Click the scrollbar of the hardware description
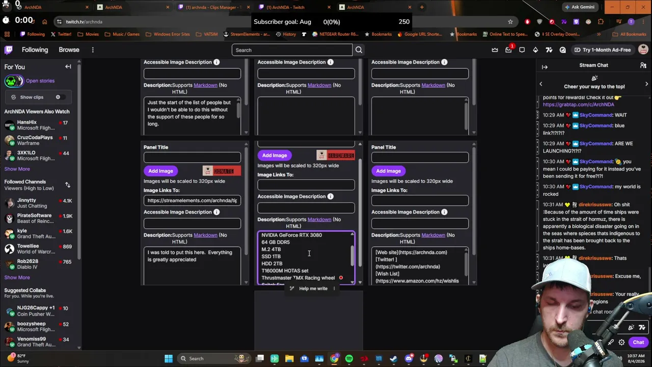Screen dimensions: 652x367 coord(352,256)
